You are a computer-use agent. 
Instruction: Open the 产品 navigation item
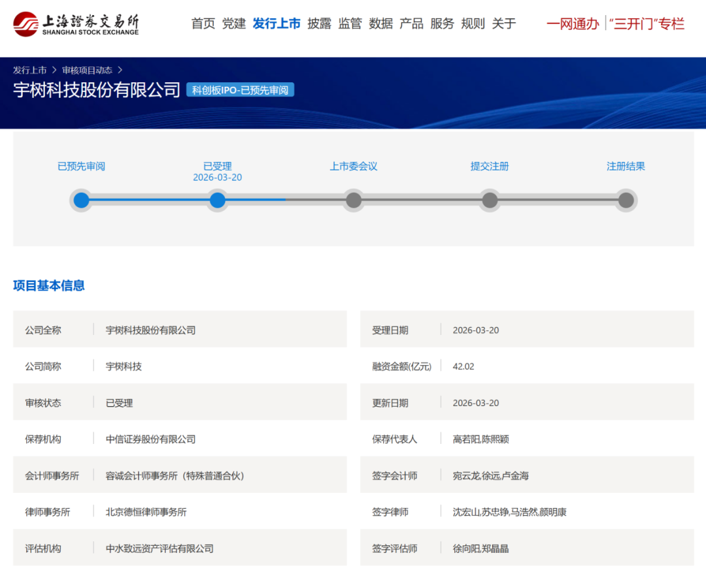[411, 24]
